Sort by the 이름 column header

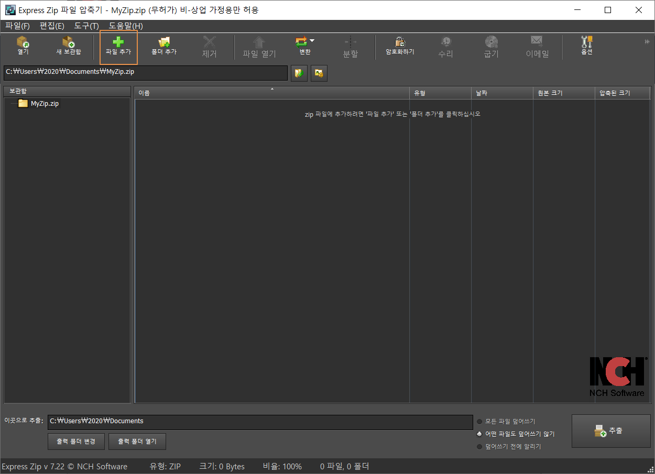(272, 93)
